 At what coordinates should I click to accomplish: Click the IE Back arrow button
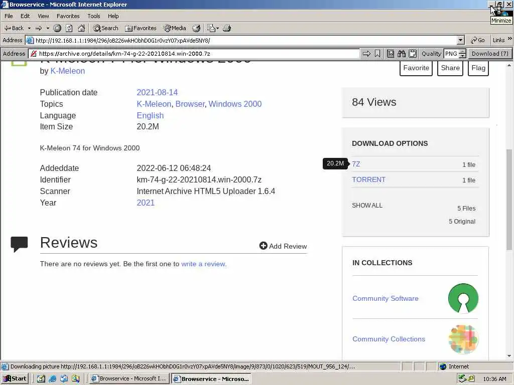point(14,28)
